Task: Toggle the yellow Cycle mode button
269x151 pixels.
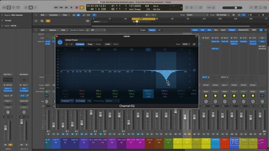Action: [x=82, y=8]
